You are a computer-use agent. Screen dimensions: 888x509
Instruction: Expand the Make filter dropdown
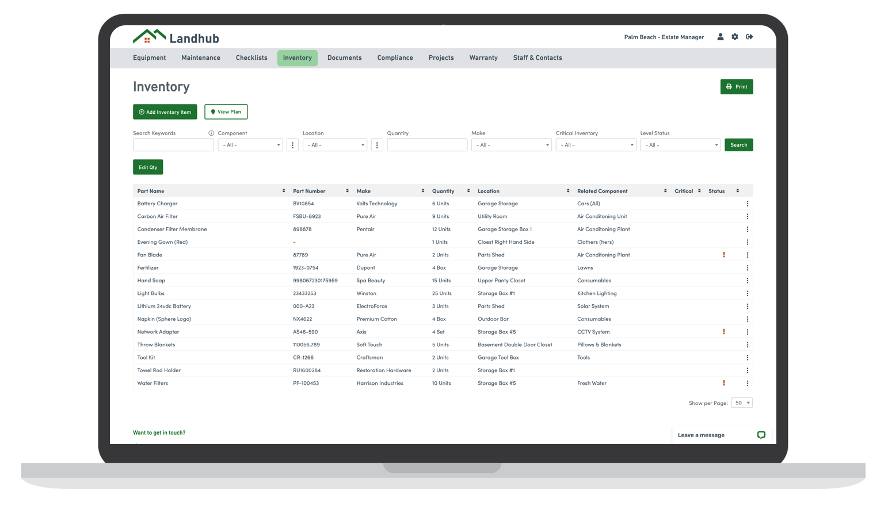(511, 146)
